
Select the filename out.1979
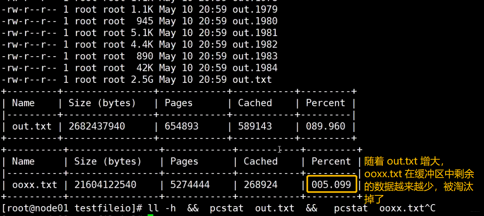(x=255, y=9)
